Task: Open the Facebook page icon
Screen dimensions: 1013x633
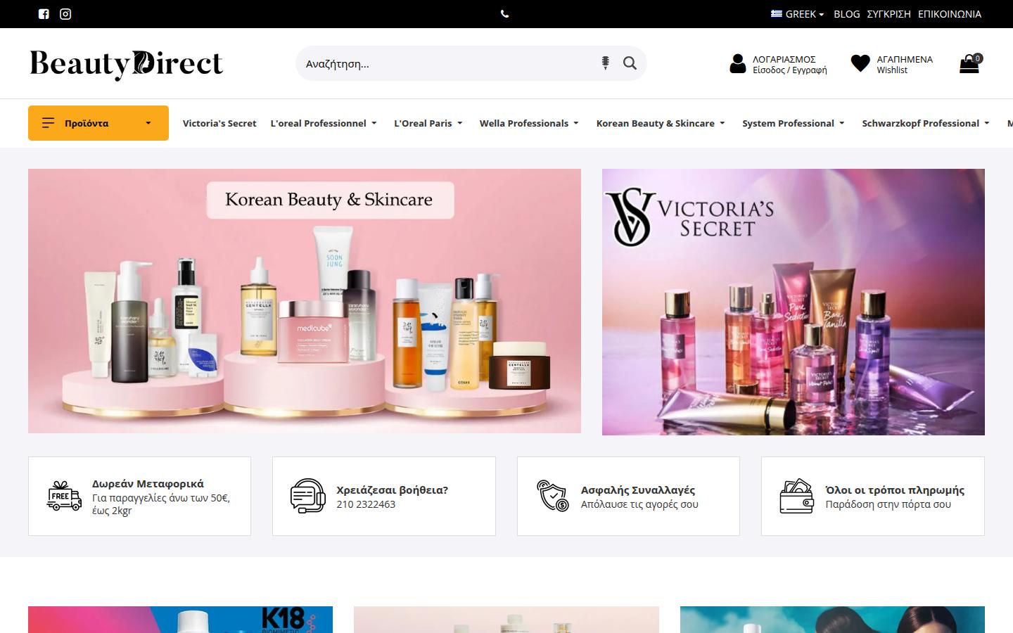Action: point(44,14)
